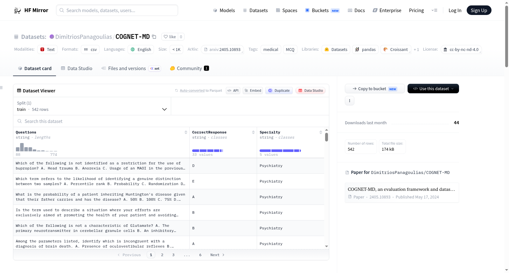Go to page 2 of the dataset

162,255
